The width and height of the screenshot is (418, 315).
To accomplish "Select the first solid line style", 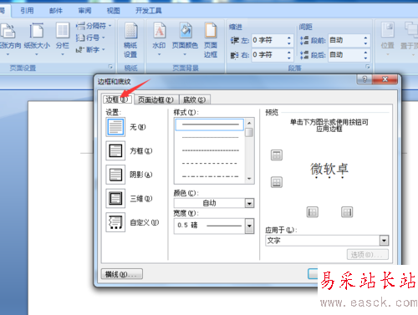I will click(x=210, y=124).
